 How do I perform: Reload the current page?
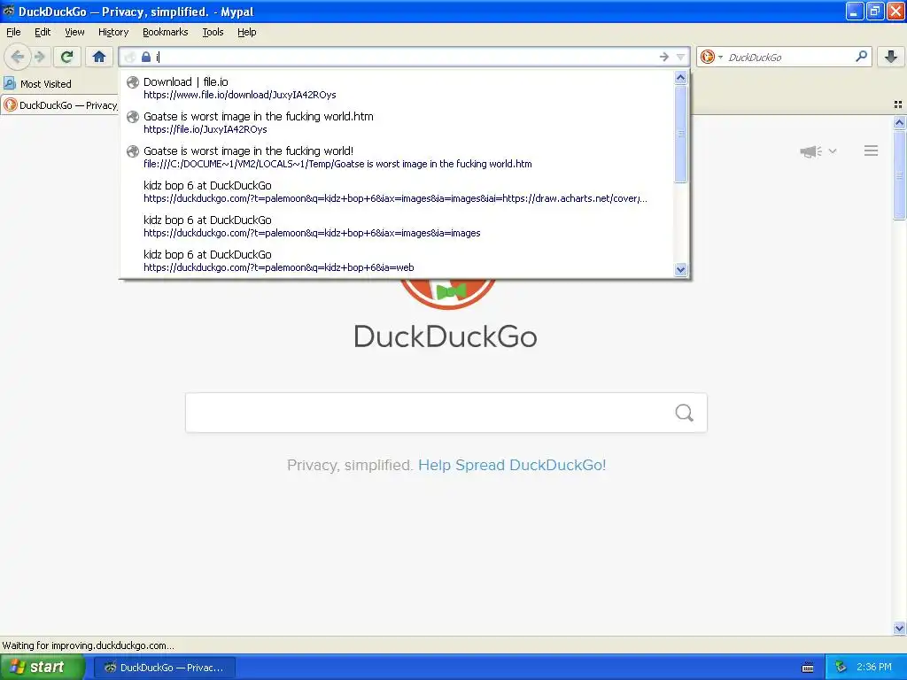pyautogui.click(x=66, y=57)
